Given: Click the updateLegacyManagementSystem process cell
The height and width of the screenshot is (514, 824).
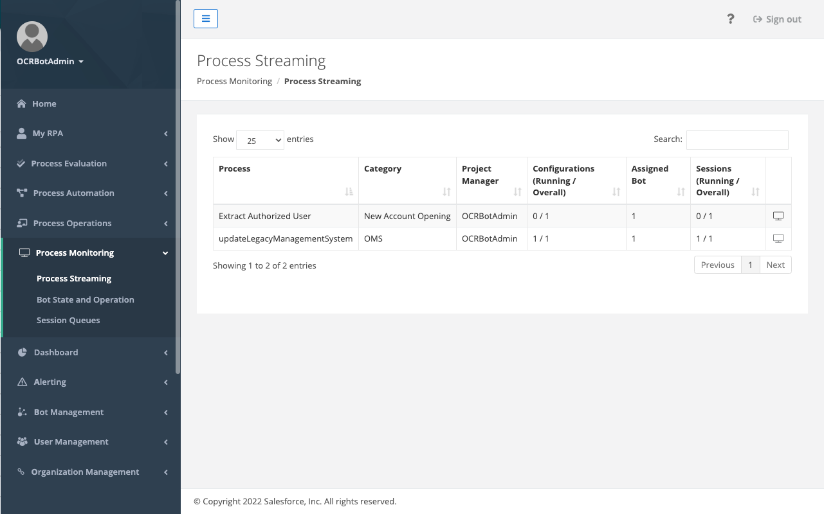Looking at the screenshot, I should click(286, 238).
